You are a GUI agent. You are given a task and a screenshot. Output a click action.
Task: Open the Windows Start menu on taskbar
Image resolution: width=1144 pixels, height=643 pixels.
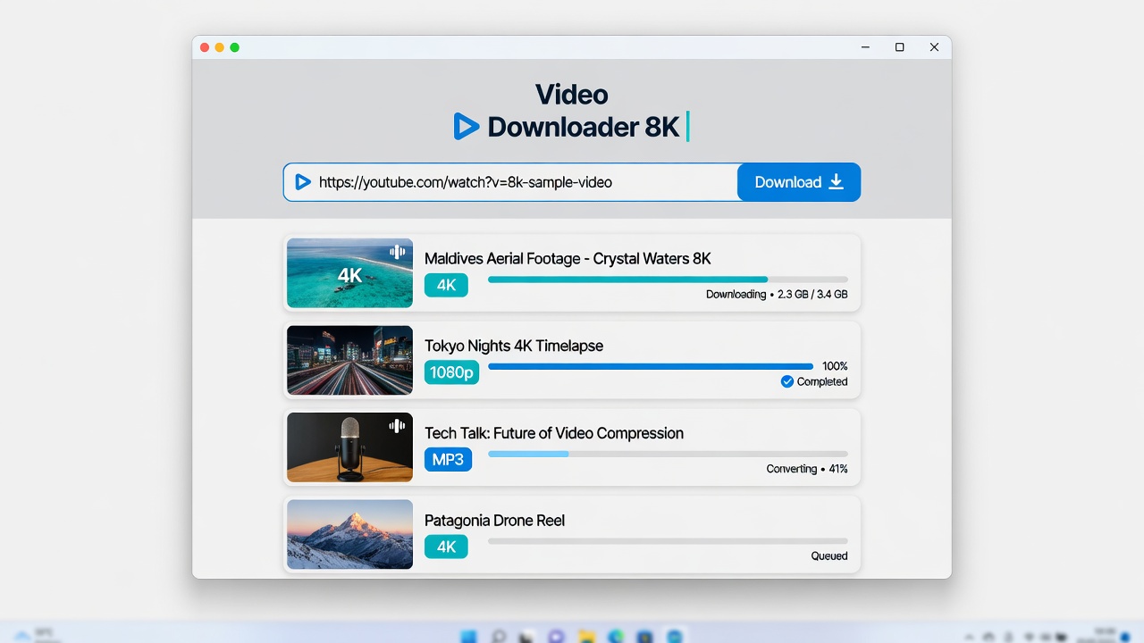[x=468, y=637]
